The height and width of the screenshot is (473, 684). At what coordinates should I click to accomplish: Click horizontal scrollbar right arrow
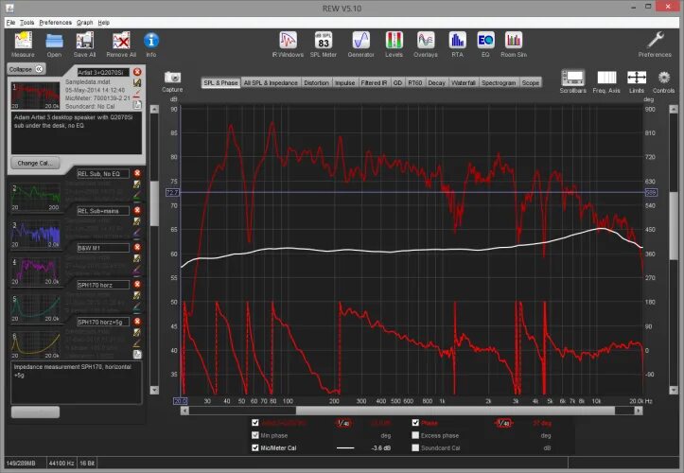pos(639,411)
